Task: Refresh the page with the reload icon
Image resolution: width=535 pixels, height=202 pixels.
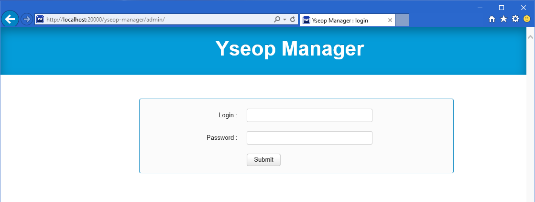Action: pyautogui.click(x=293, y=20)
